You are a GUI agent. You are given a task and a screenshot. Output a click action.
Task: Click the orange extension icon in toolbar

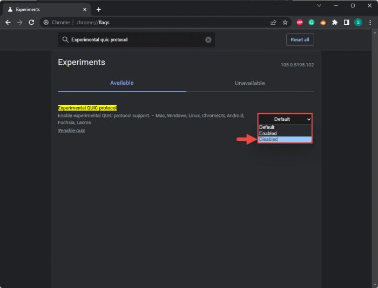[x=323, y=23]
